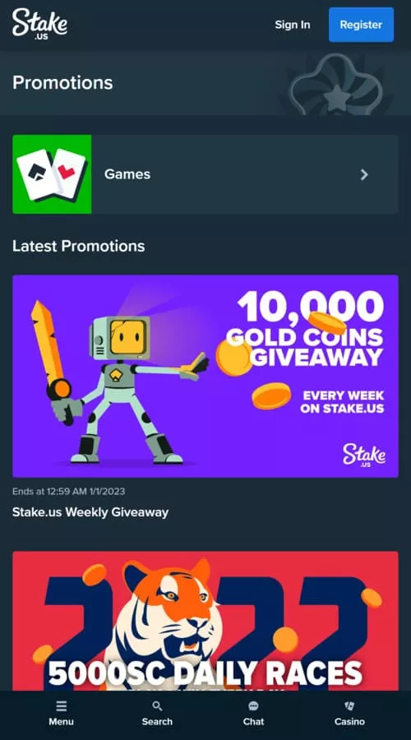Click the Latest Promotions heading
The image size is (411, 740).
click(x=78, y=246)
